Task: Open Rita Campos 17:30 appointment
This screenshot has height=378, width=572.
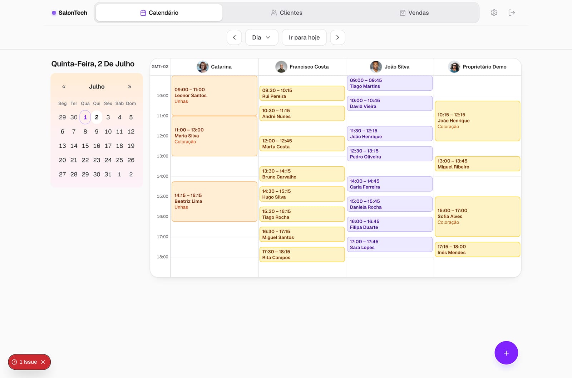Action: 302,254
